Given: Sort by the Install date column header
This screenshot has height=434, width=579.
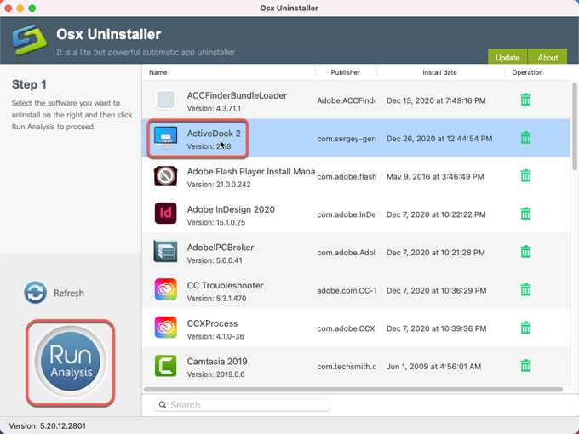Looking at the screenshot, I should 439,72.
